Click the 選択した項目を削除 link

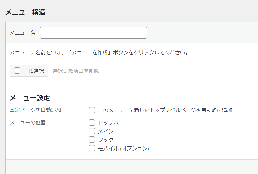pos(76,71)
